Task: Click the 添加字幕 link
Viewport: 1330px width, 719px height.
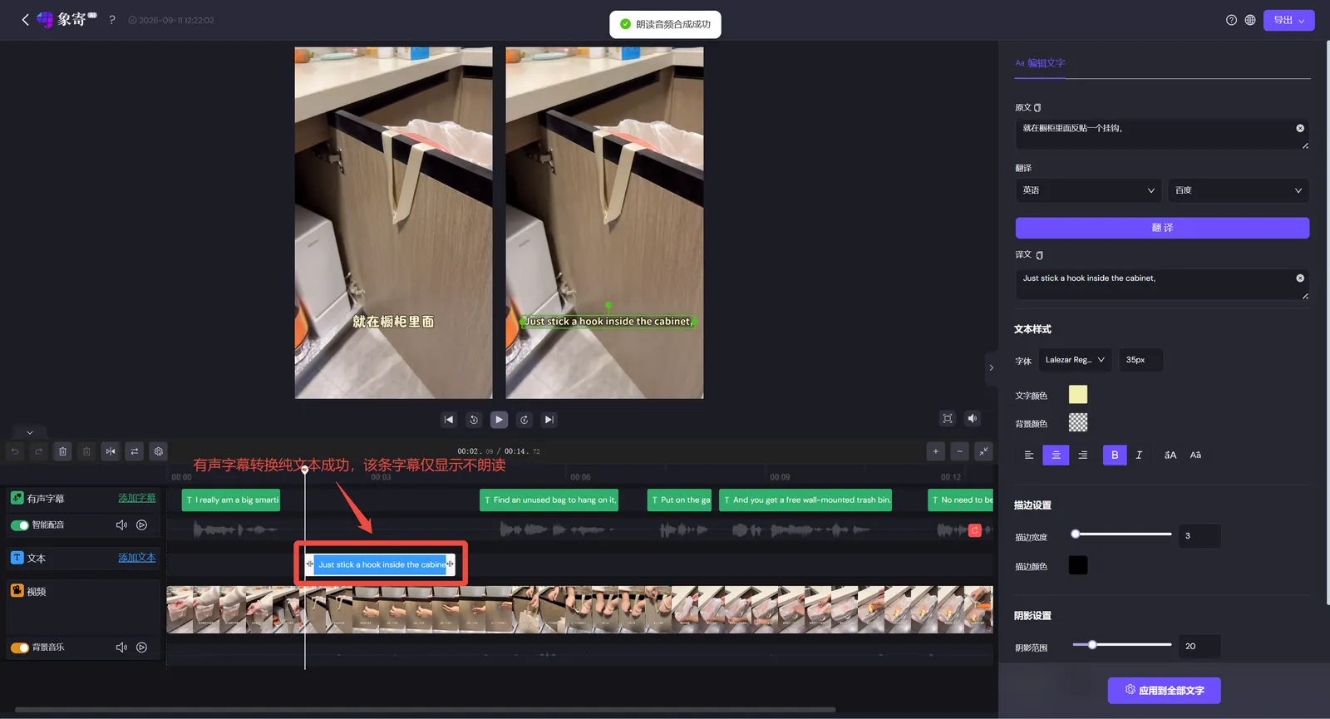Action: click(x=137, y=498)
